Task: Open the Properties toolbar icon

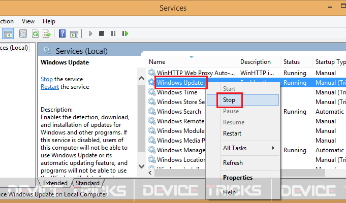Action: [23, 33]
